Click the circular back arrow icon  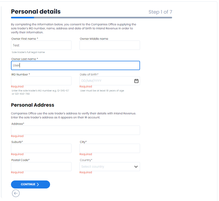tap(16, 193)
